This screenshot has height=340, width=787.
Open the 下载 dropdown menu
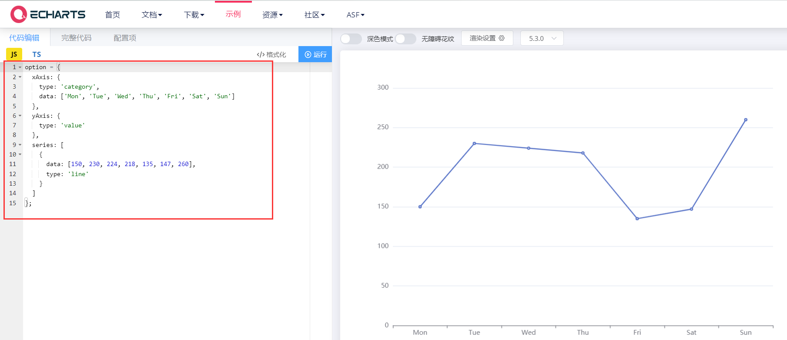coord(194,15)
